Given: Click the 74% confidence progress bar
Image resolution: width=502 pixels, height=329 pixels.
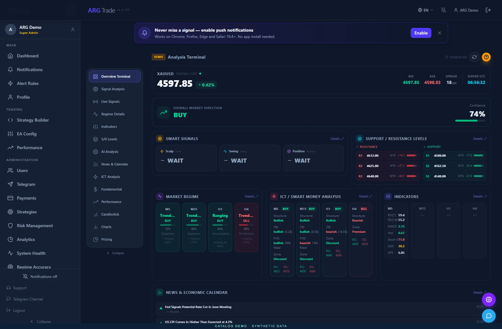Looking at the screenshot, I should click(470, 121).
